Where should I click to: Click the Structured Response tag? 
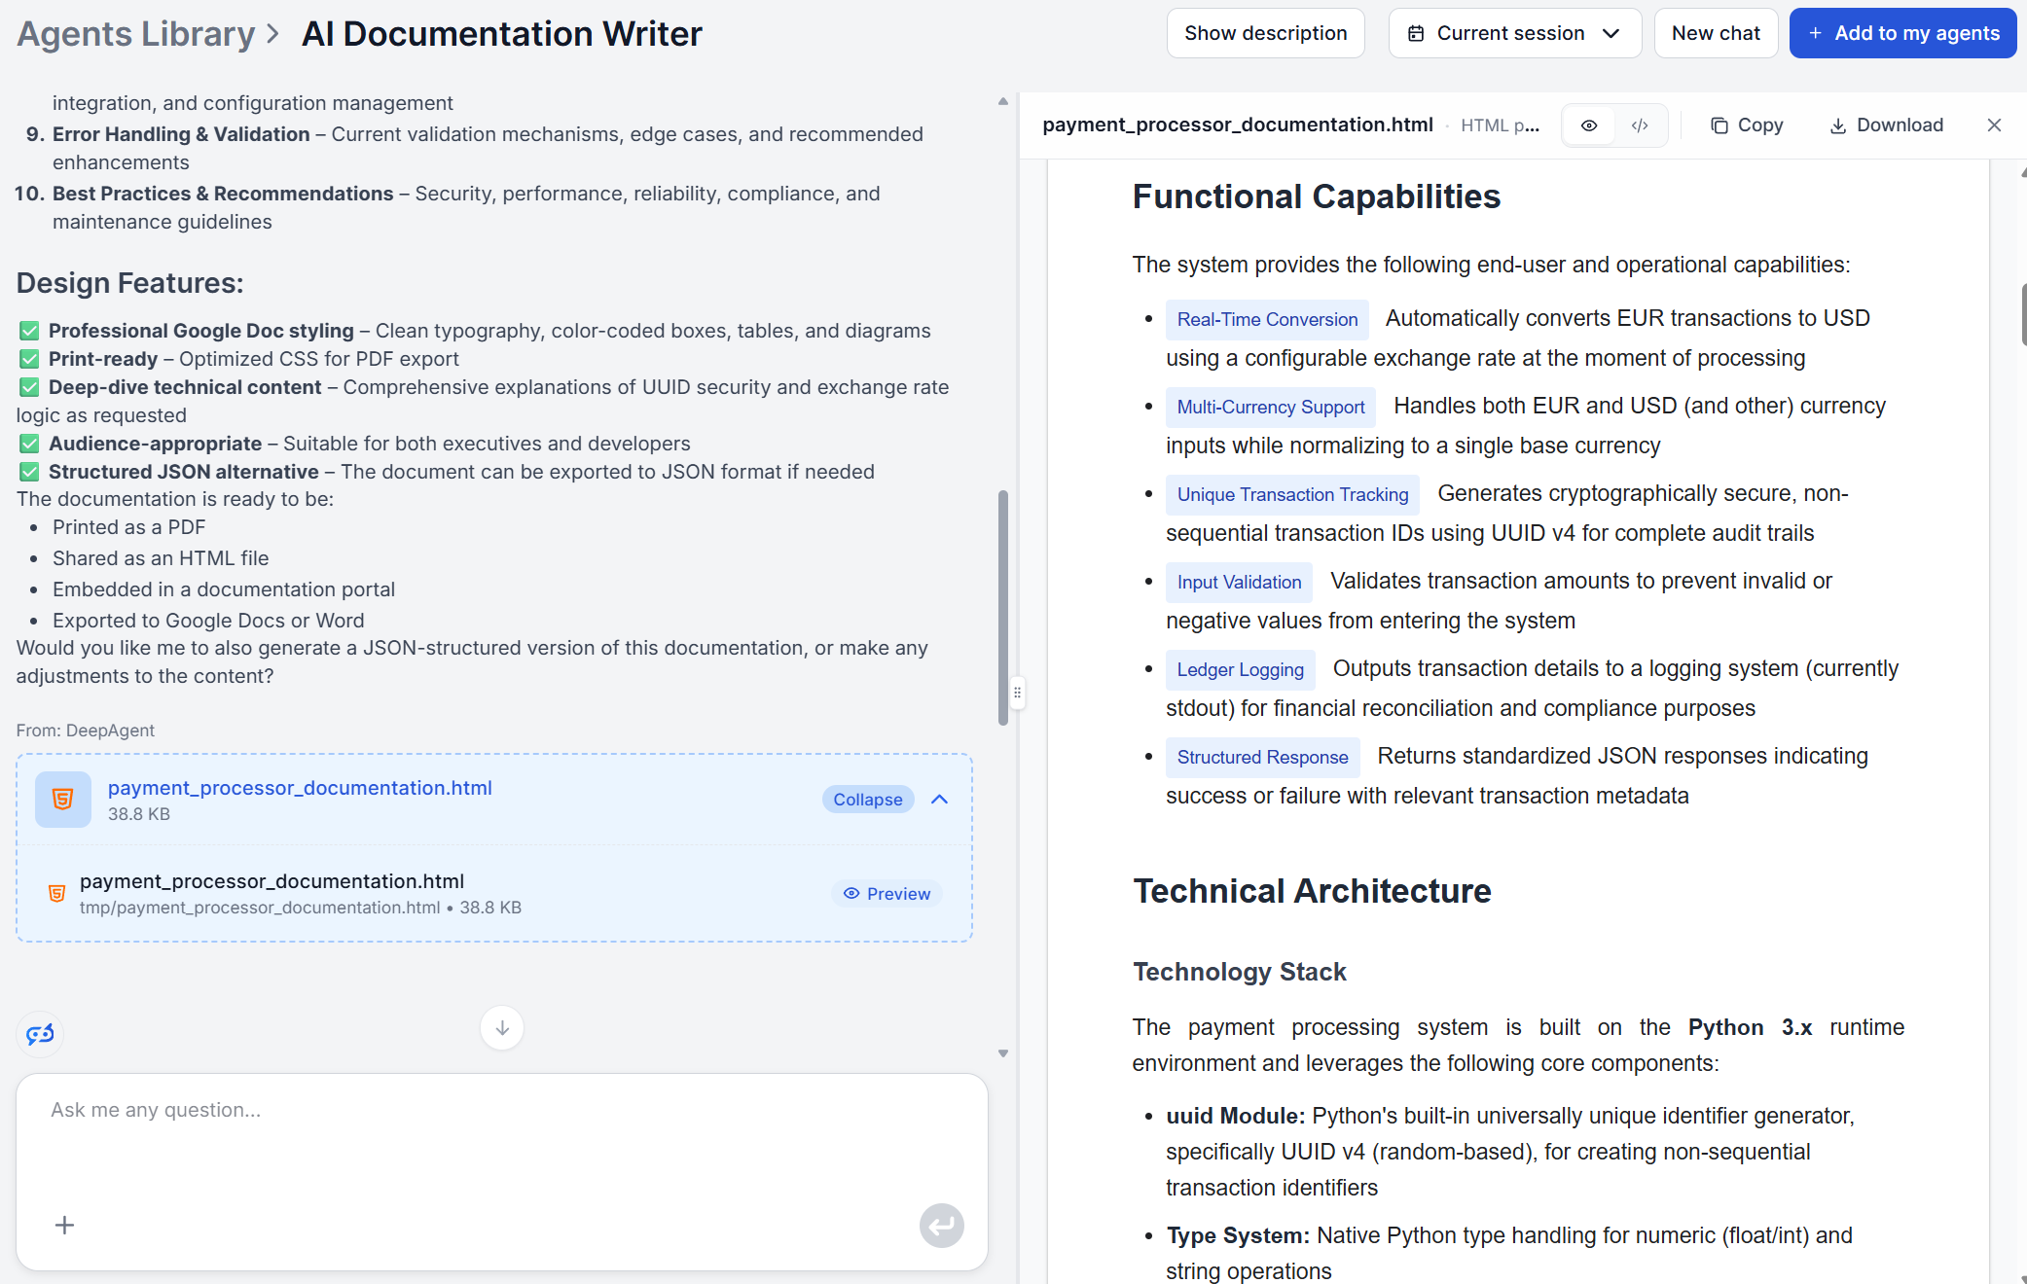[x=1262, y=758]
